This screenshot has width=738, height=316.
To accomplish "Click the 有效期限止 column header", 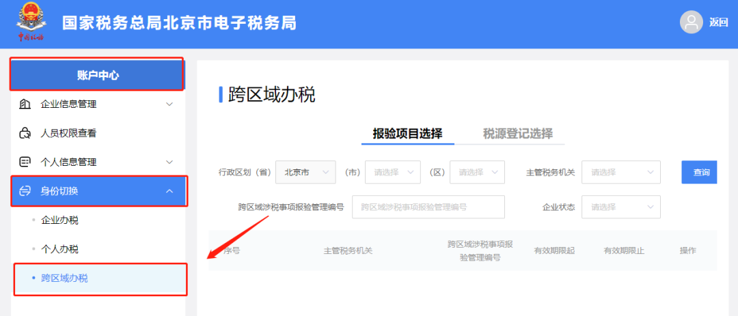I will (x=624, y=251).
